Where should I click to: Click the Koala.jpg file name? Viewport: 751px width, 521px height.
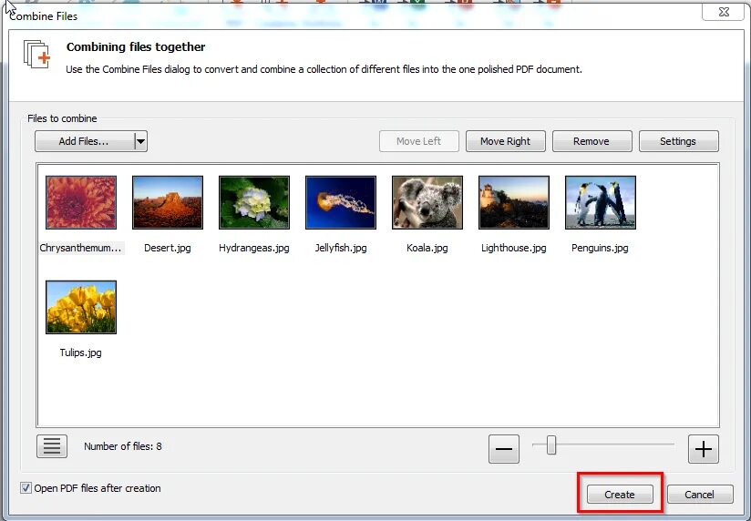point(427,248)
